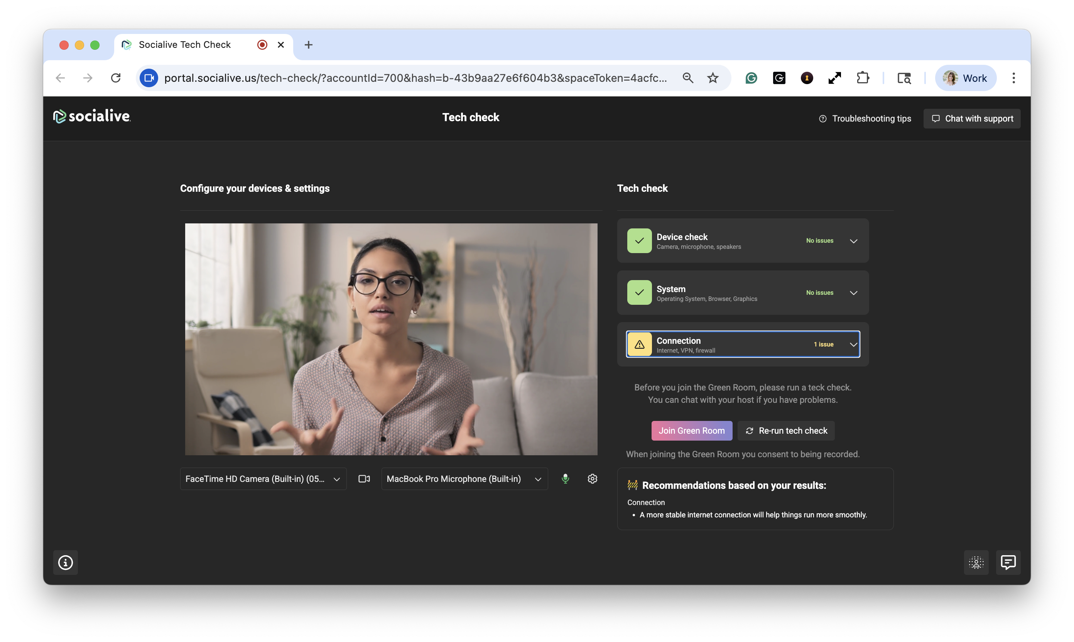Image resolution: width=1074 pixels, height=642 pixels.
Task: Expand the Device check section
Action: tap(853, 241)
